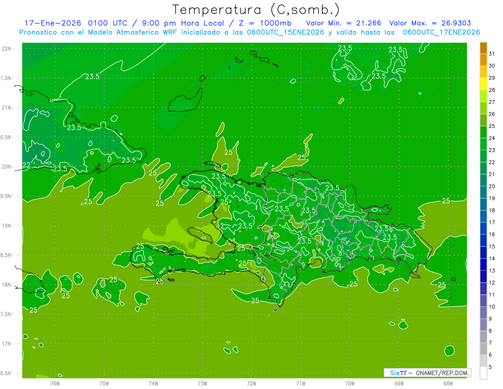Click the '0600UTC_17ENE2026' valid-until stamp
503x389 pixels.
[x=441, y=32]
